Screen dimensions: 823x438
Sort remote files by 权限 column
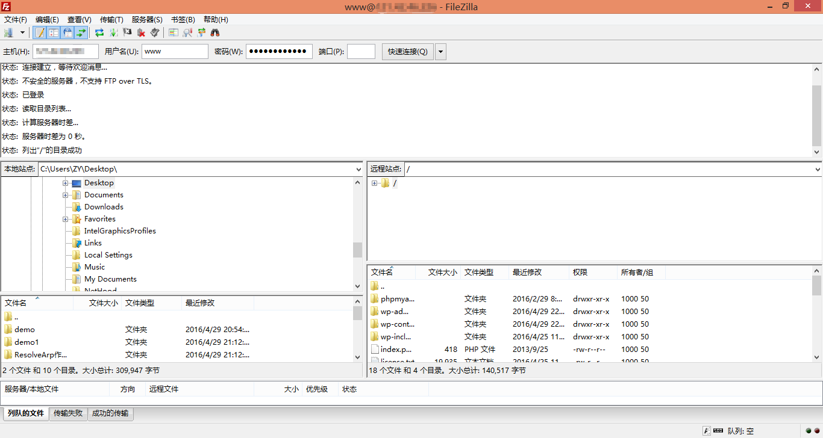click(x=593, y=273)
